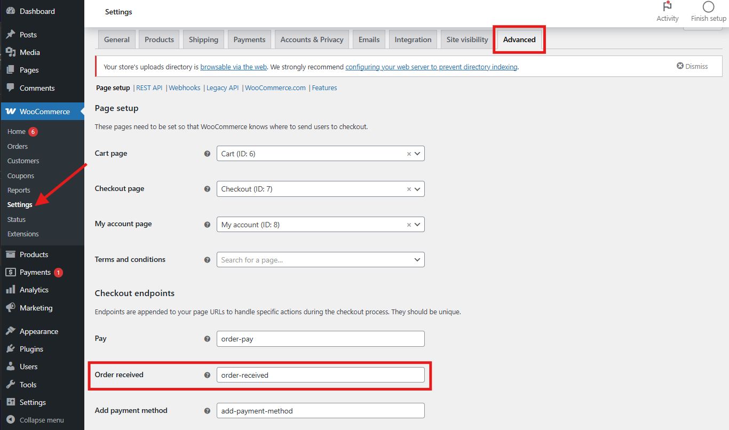Click the Comments bubble icon
The width and height of the screenshot is (729, 430).
(10, 88)
